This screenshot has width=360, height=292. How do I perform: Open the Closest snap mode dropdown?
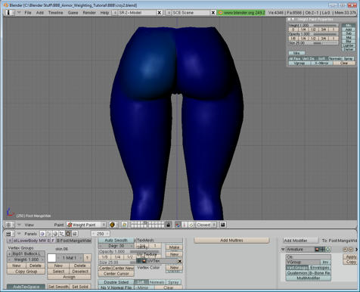tap(206, 225)
